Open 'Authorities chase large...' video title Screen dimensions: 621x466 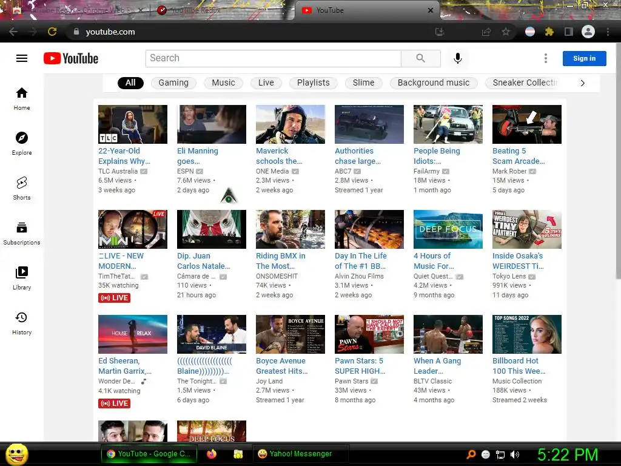click(x=358, y=156)
